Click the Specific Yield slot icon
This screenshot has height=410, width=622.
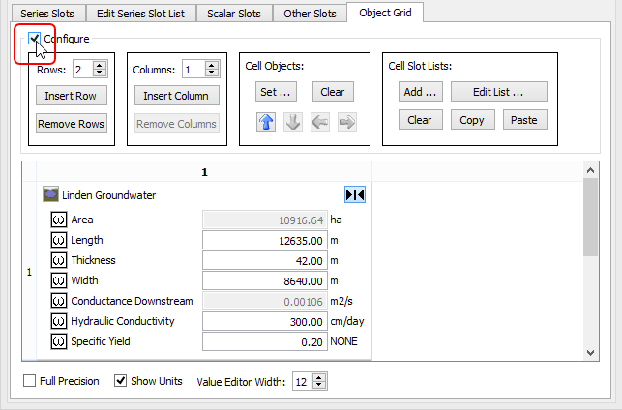[x=59, y=341]
